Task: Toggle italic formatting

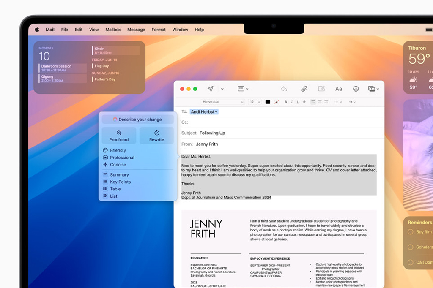Action: (x=292, y=102)
